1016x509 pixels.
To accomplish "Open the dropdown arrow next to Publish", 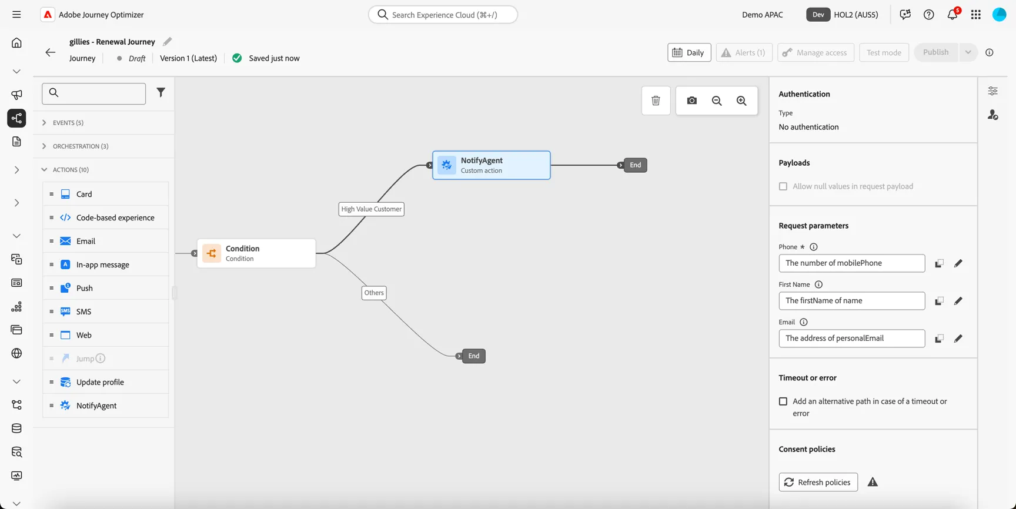I will [x=968, y=52].
